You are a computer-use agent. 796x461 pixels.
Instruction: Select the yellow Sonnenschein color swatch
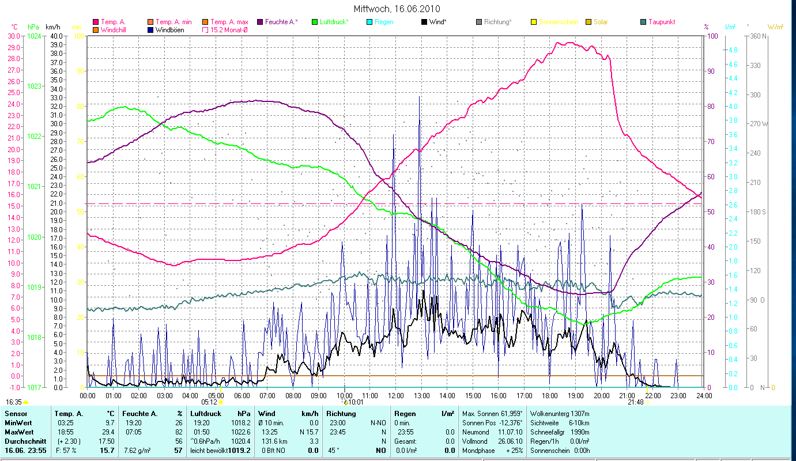[x=534, y=22]
